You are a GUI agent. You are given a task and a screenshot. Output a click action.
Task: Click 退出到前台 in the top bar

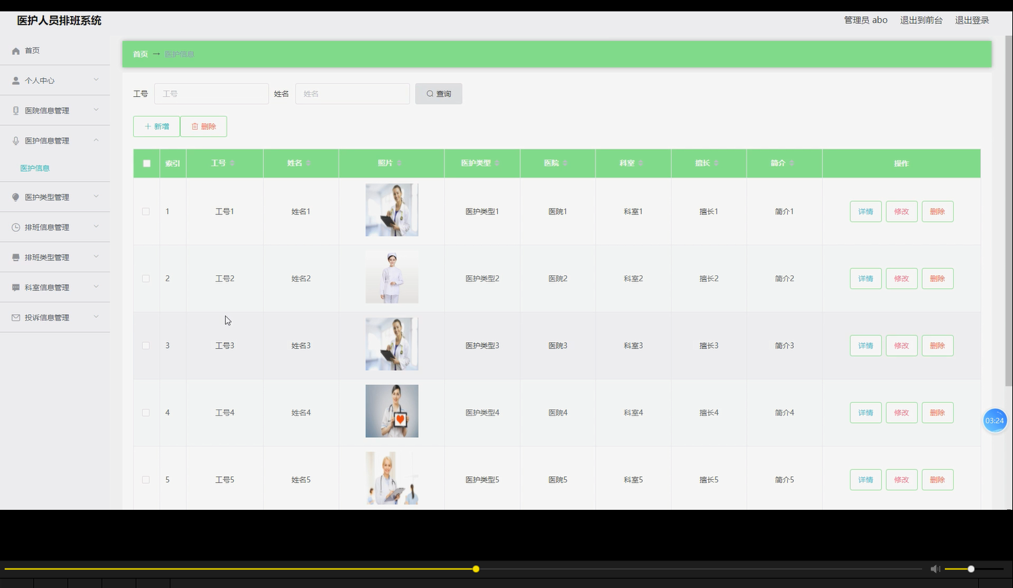pos(921,20)
